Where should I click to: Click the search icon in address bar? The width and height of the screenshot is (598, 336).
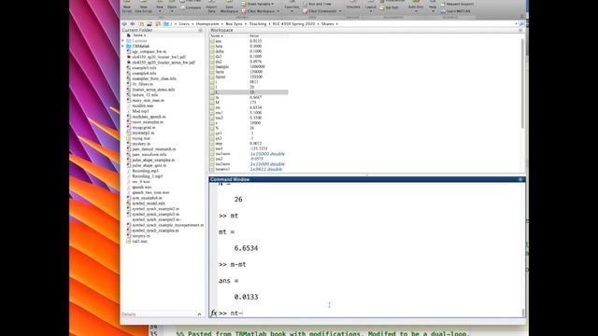point(521,23)
